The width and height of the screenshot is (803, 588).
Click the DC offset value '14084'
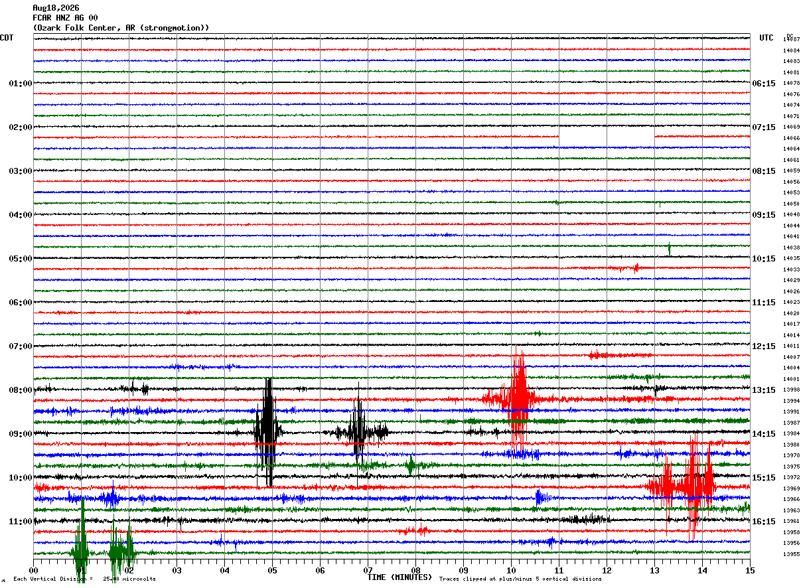pyautogui.click(x=791, y=50)
